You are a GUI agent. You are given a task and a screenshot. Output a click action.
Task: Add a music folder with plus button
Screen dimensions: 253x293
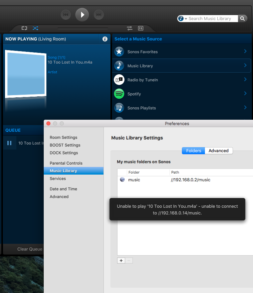coord(121,261)
